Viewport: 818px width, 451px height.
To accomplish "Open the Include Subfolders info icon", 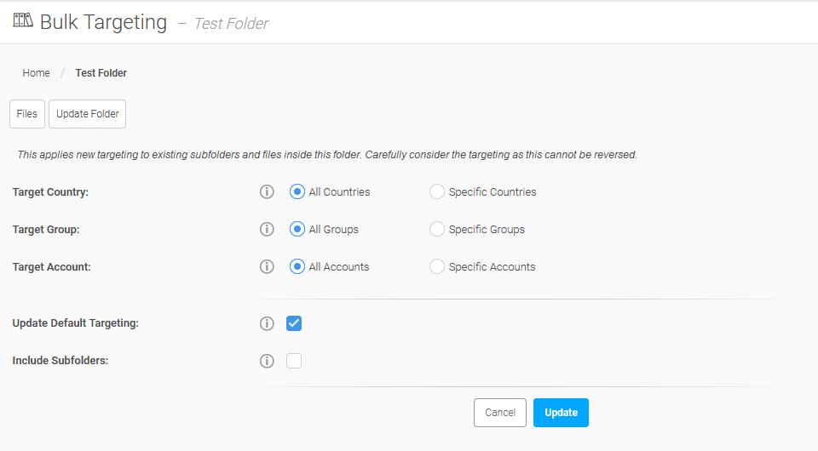I will point(267,361).
